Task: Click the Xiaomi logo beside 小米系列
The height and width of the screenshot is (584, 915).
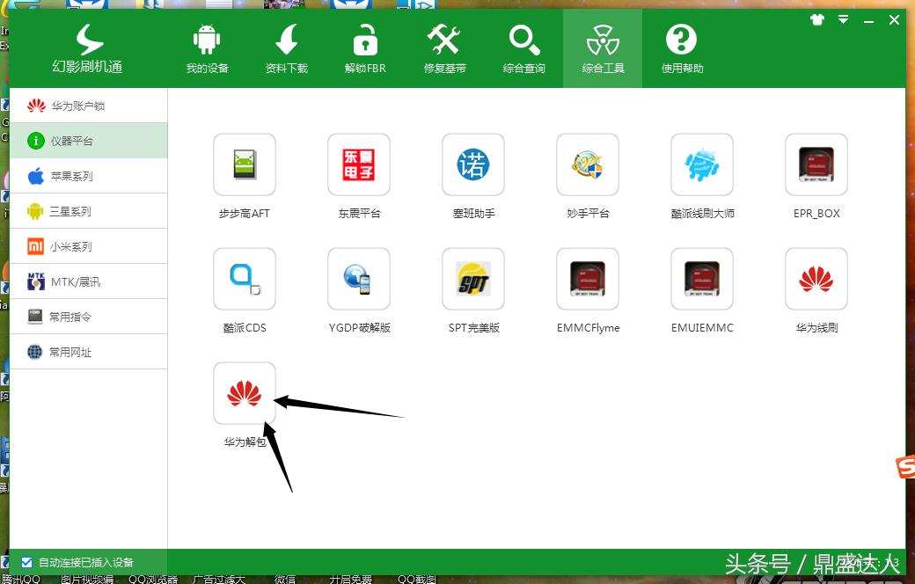Action: [35, 246]
